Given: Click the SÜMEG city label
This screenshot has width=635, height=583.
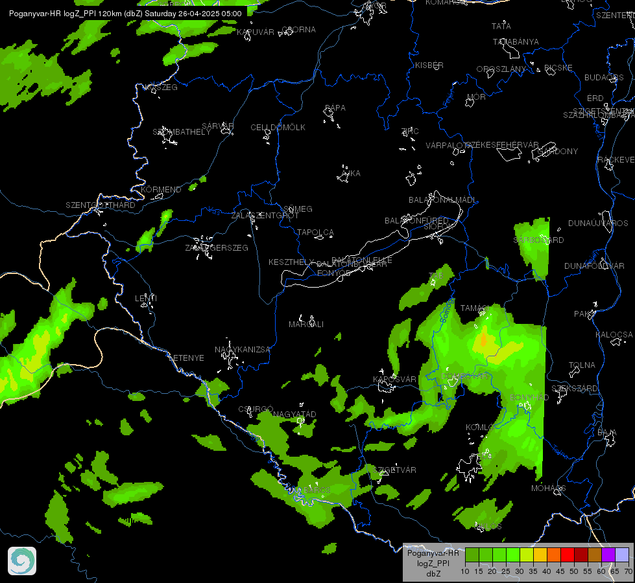Looking at the screenshot, I should click(x=298, y=209).
